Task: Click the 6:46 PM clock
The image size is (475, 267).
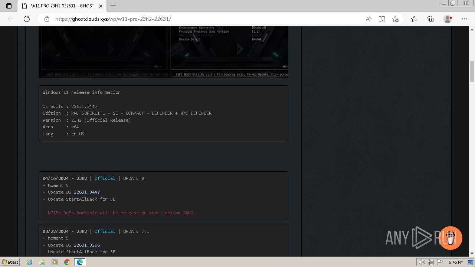Action: (x=456, y=262)
